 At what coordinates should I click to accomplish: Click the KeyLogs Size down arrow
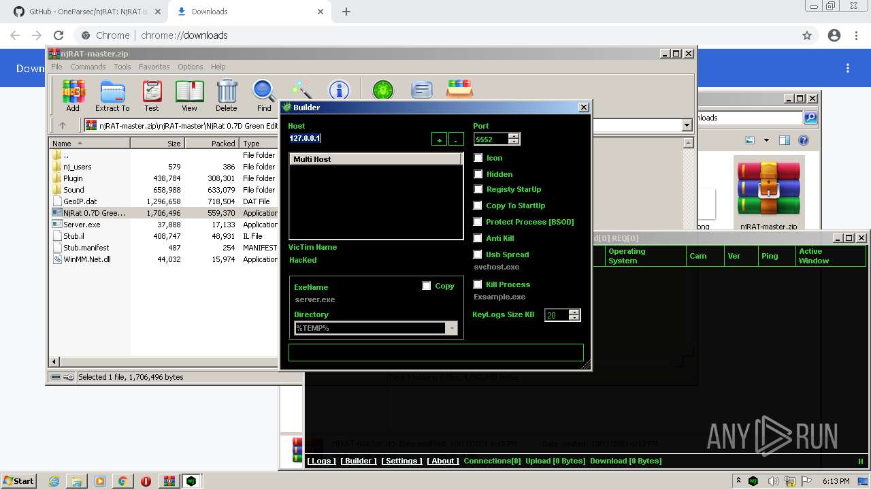(x=574, y=318)
